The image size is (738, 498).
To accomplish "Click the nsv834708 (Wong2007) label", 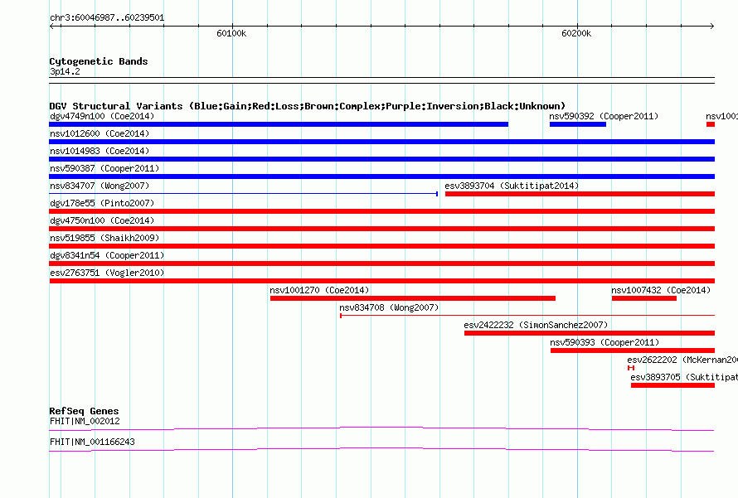I will (x=389, y=307).
